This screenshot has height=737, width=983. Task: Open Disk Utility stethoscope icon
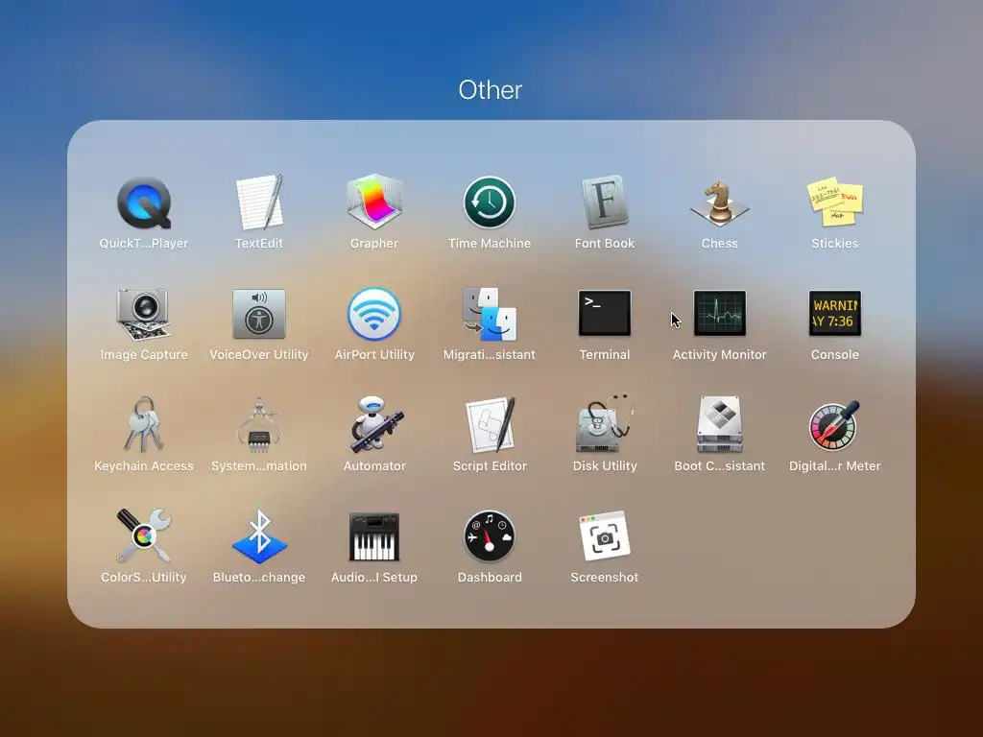605,424
